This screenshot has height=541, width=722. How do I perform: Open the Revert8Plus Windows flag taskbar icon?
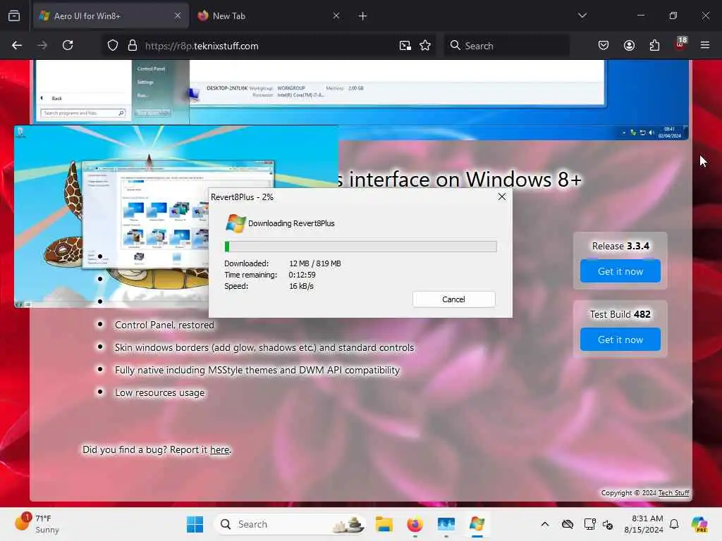477,524
